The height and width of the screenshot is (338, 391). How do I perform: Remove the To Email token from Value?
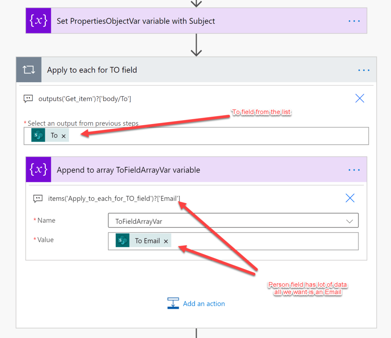[x=166, y=241]
